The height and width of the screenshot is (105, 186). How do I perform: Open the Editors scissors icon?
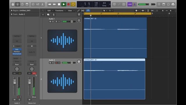42,4
